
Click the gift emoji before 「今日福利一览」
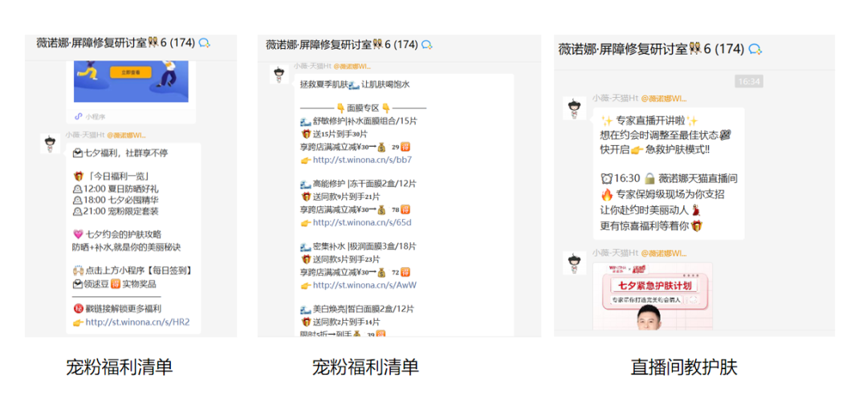pyautogui.click(x=77, y=177)
